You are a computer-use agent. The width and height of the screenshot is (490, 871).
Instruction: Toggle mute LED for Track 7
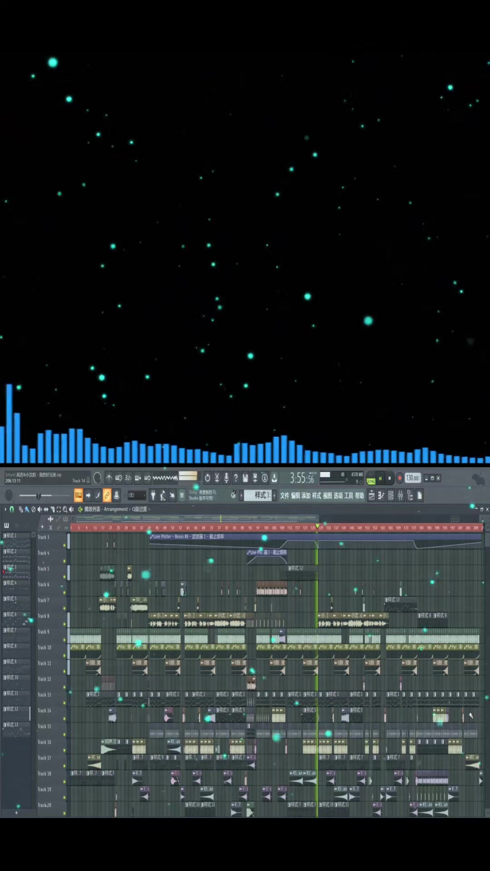64,609
